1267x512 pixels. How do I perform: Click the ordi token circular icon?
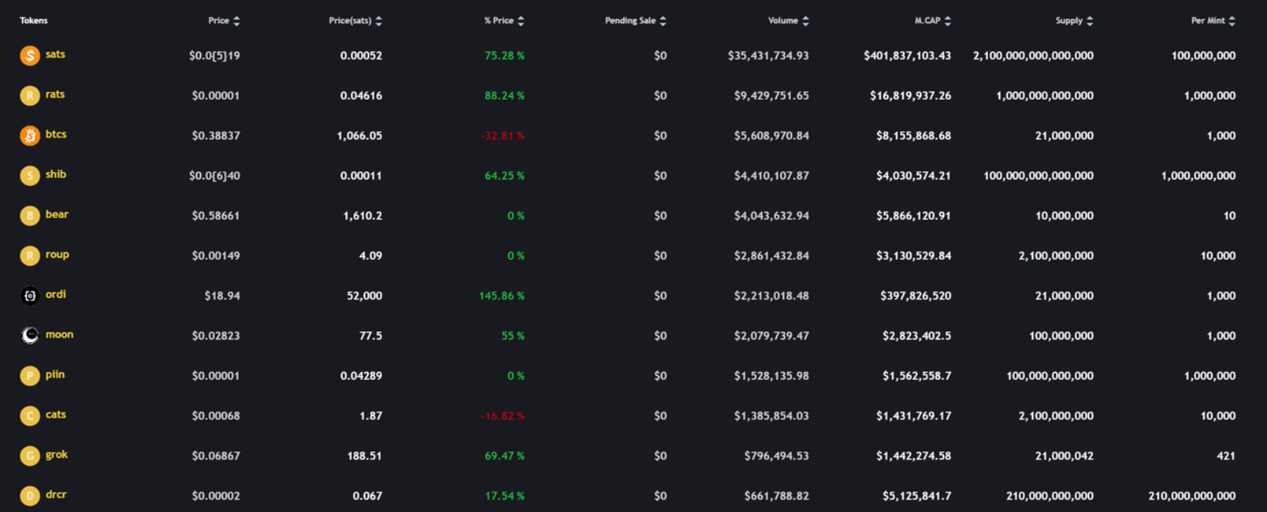(x=30, y=295)
